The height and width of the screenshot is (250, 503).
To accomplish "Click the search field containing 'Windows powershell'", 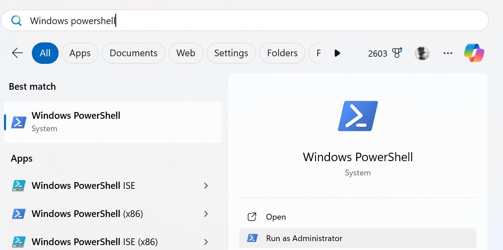I will 245,21.
